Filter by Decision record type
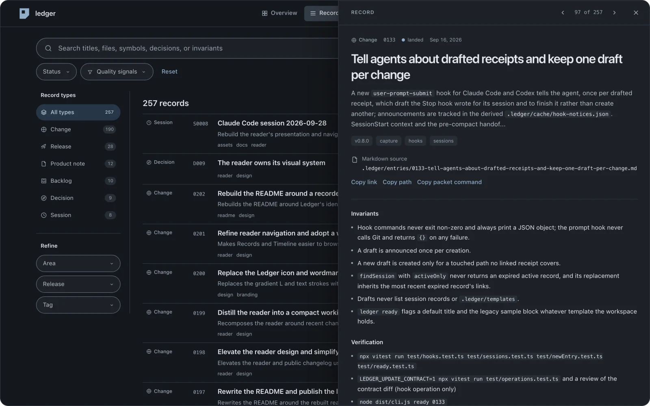Viewport: 650px width, 406px height. [x=78, y=198]
